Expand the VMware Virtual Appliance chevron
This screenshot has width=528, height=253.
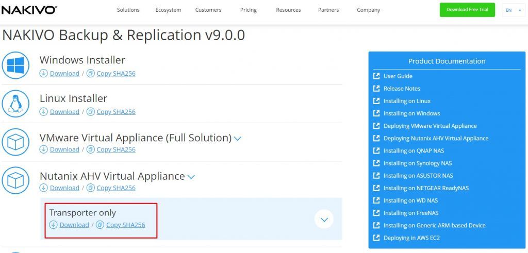tap(237, 138)
